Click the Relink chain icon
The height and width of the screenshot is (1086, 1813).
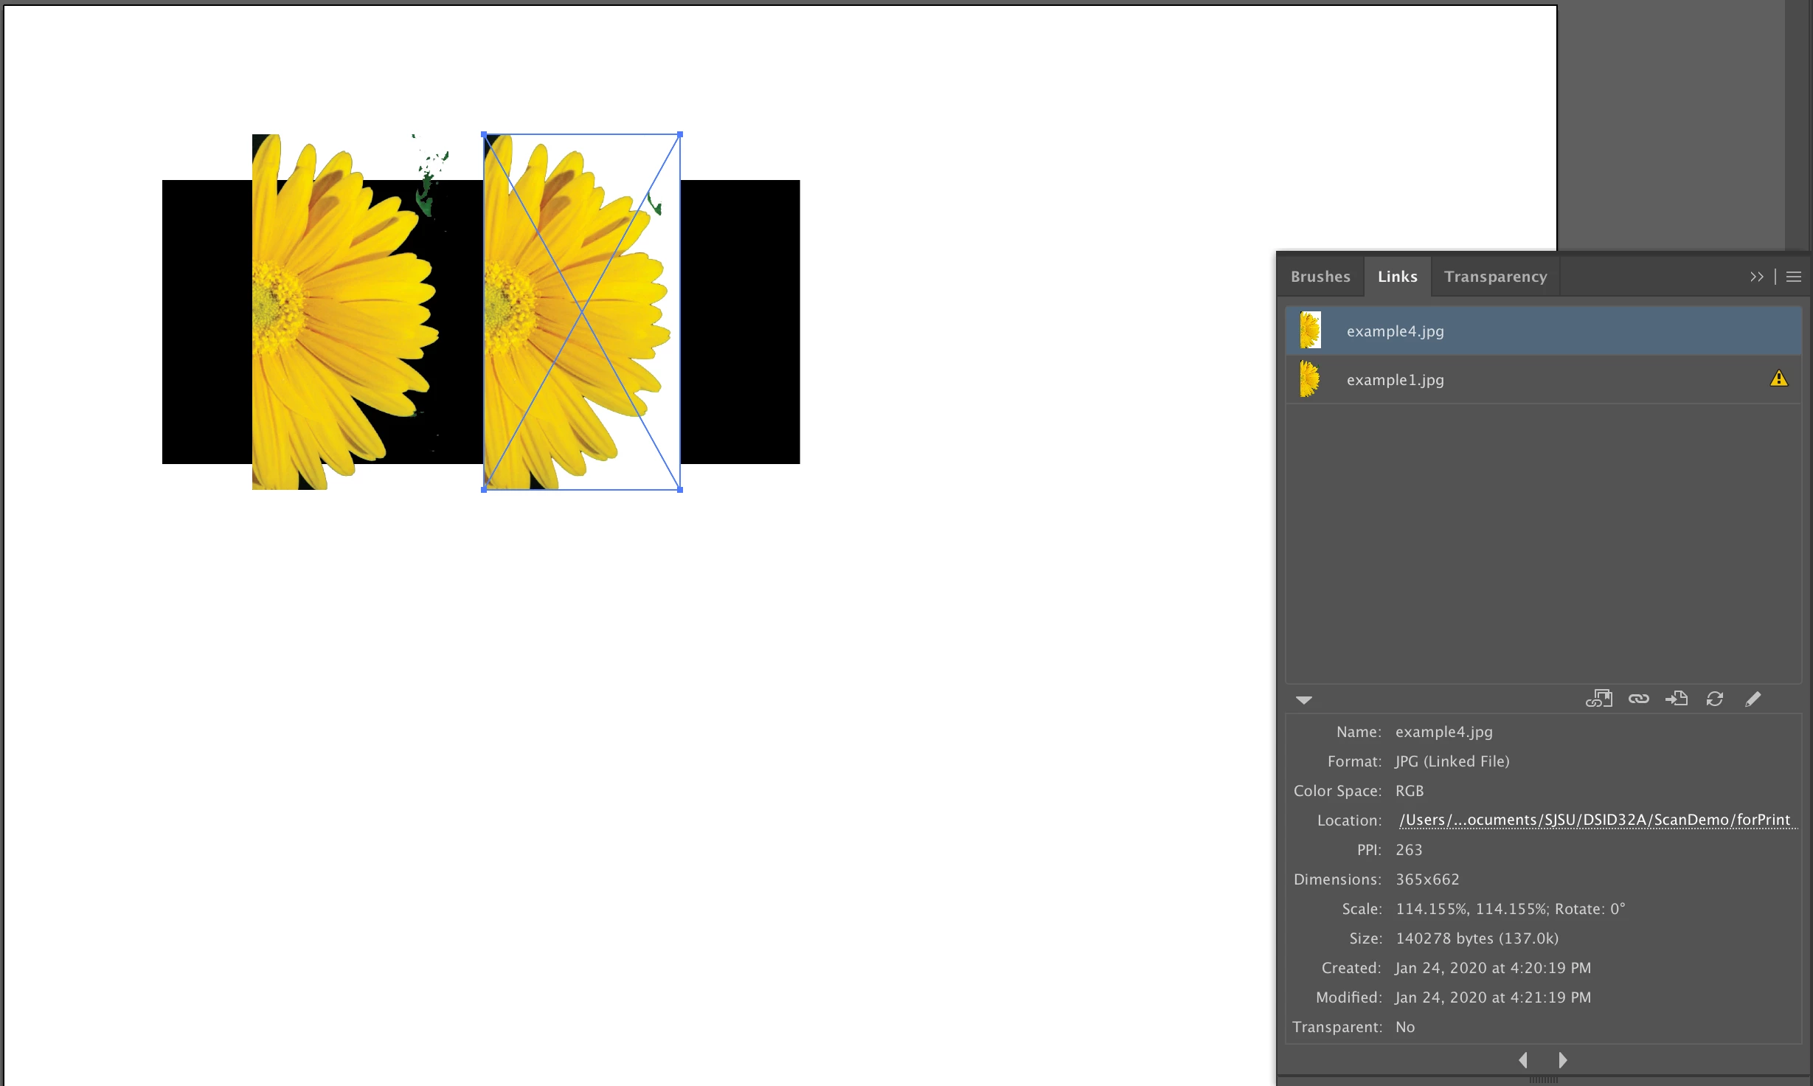tap(1638, 699)
